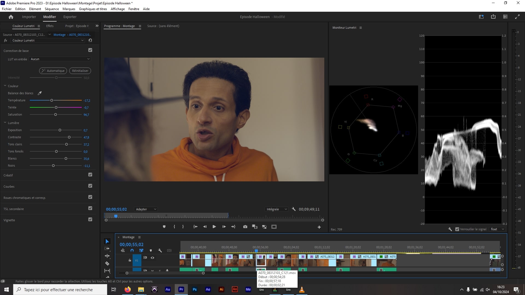This screenshot has width=525, height=295.
Task: Select the Selection tool in timeline
Action: [107, 241]
